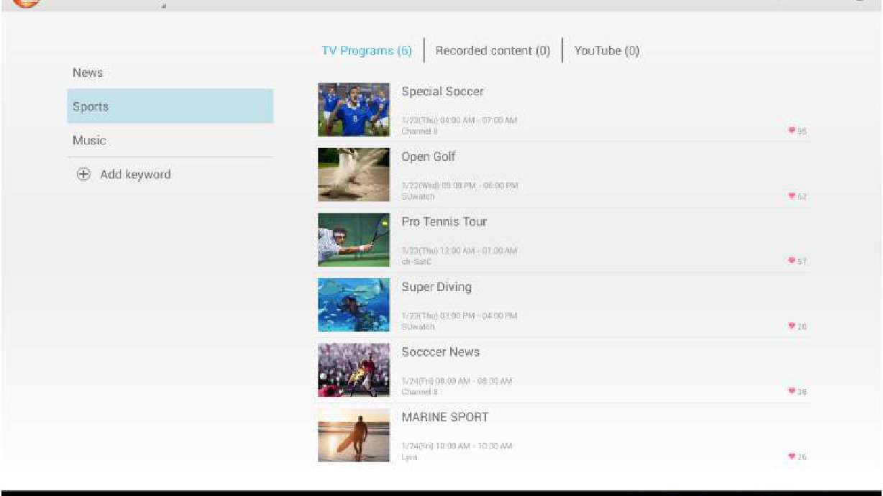This screenshot has height=496, width=883.
Task: Click the plus icon beside Add keyword
Action: [x=83, y=174]
